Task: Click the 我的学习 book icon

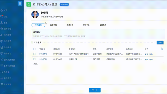Action: point(2,54)
